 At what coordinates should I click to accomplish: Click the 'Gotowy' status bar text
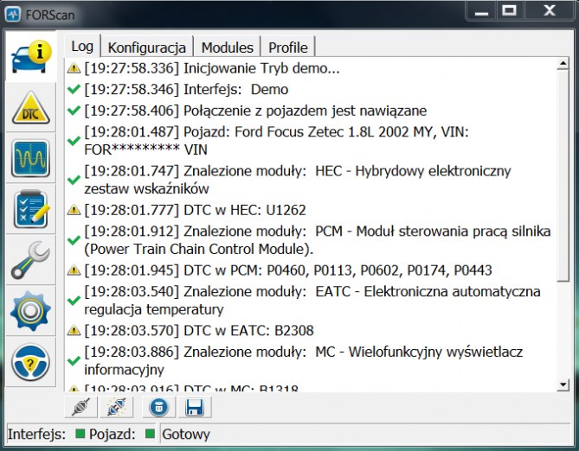186,435
